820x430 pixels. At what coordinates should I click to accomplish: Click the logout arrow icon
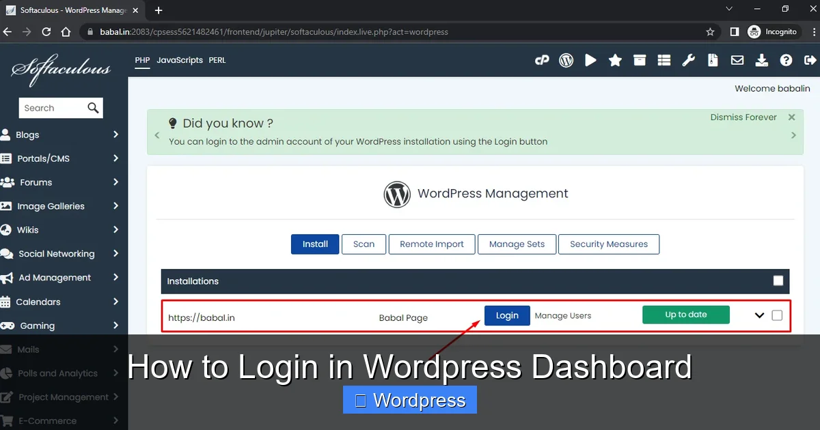tap(810, 60)
